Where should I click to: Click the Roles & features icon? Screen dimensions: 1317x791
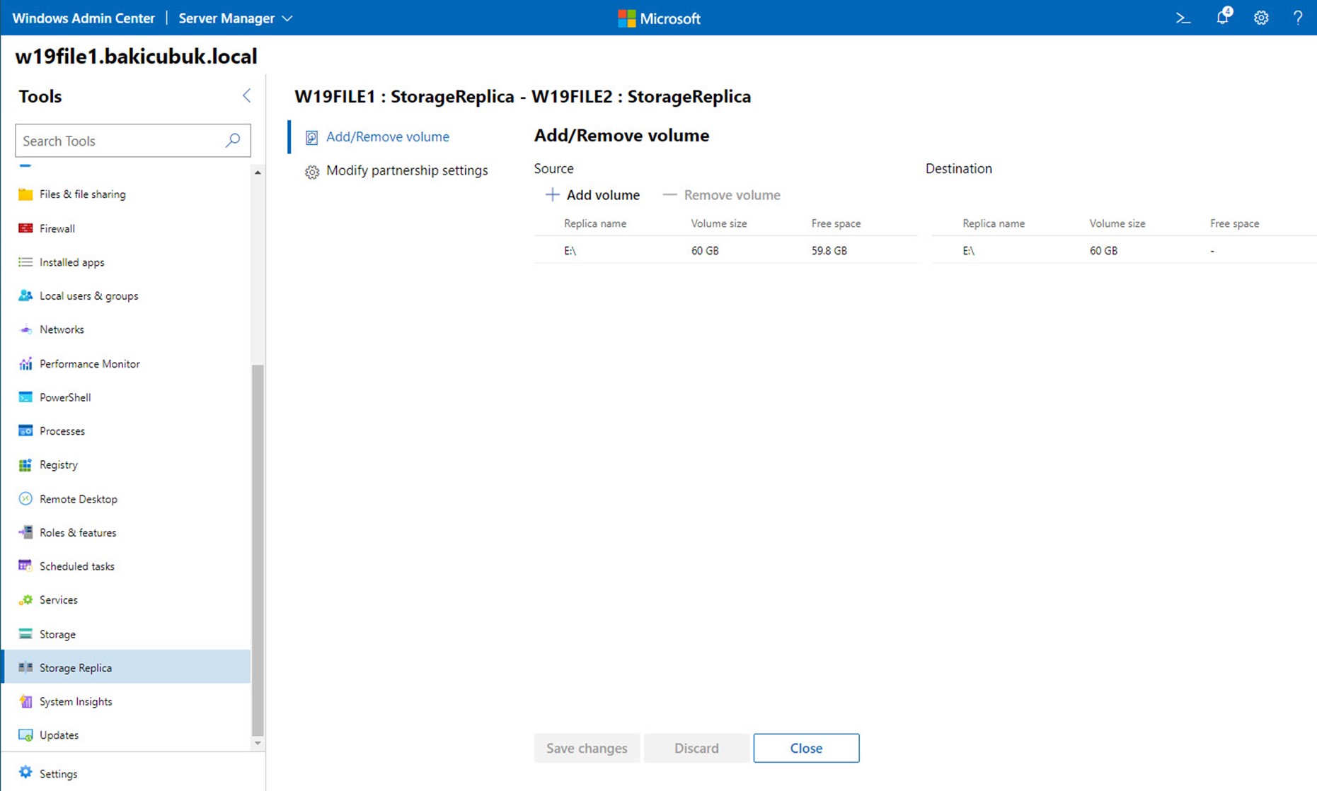click(x=25, y=532)
